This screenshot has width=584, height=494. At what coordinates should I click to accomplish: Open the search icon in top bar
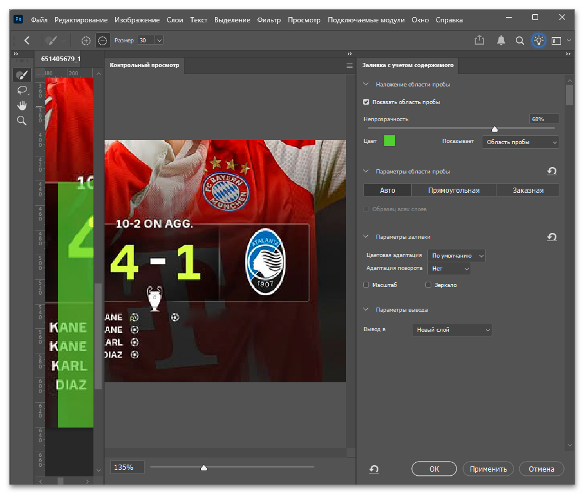(519, 41)
